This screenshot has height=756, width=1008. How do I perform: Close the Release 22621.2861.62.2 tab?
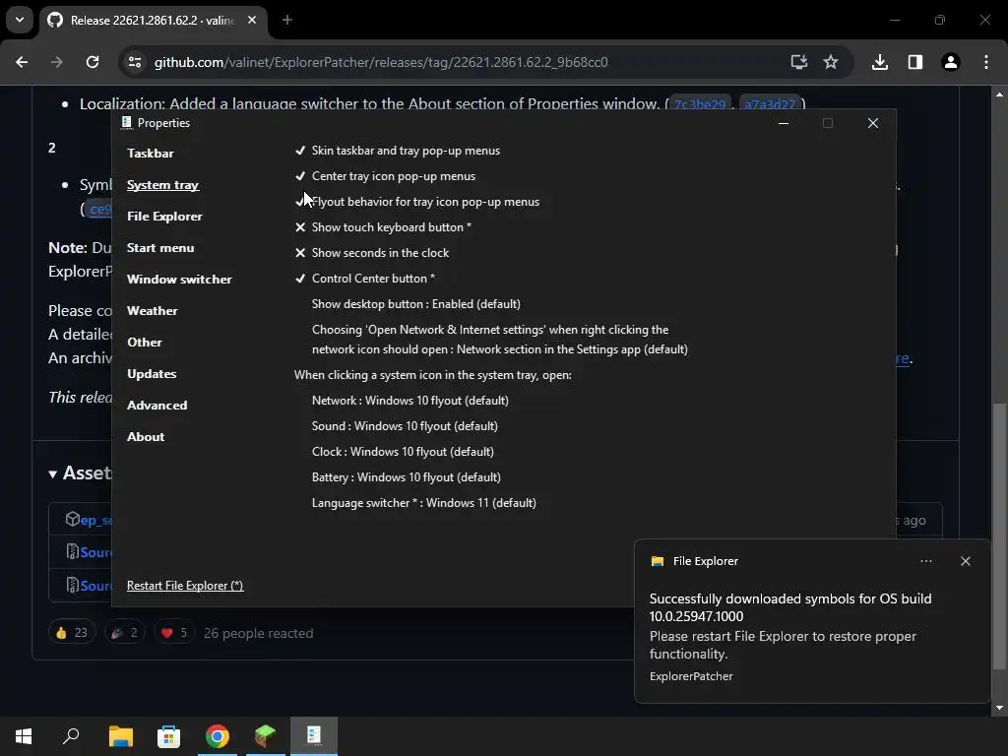pos(252,20)
